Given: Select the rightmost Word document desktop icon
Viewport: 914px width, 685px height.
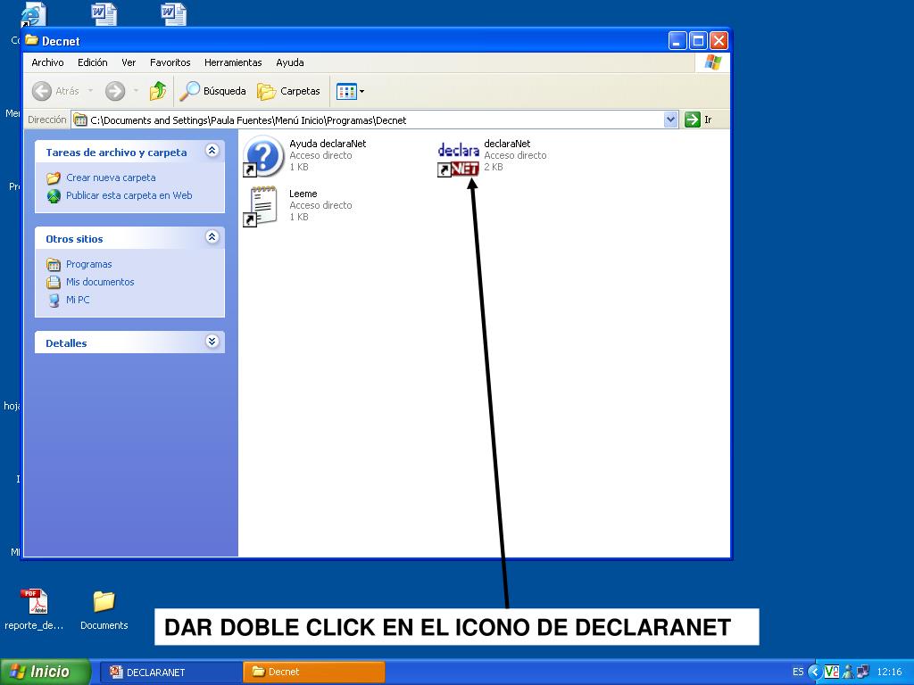Looking at the screenshot, I should (x=174, y=14).
